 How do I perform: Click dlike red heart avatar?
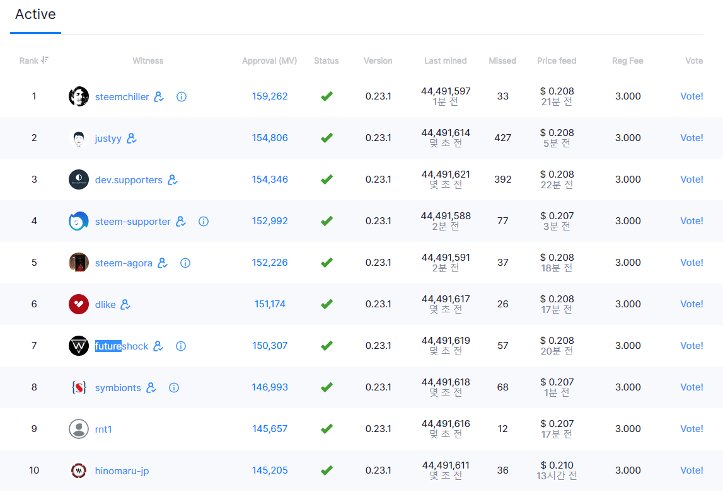point(79,304)
